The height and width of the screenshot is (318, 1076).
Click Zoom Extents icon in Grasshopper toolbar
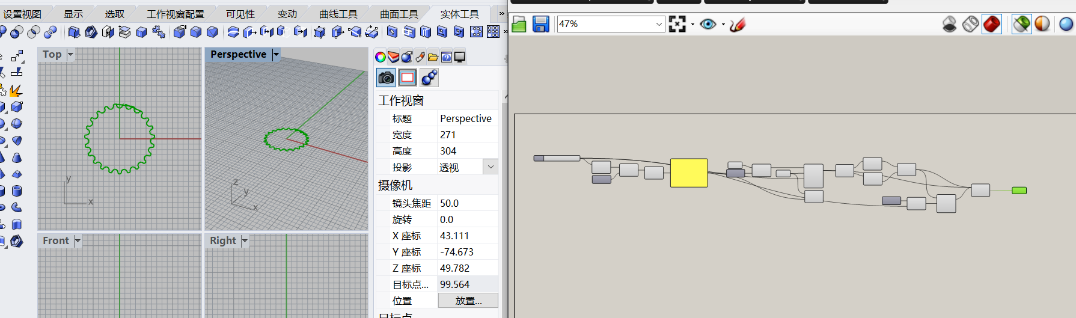(x=677, y=24)
